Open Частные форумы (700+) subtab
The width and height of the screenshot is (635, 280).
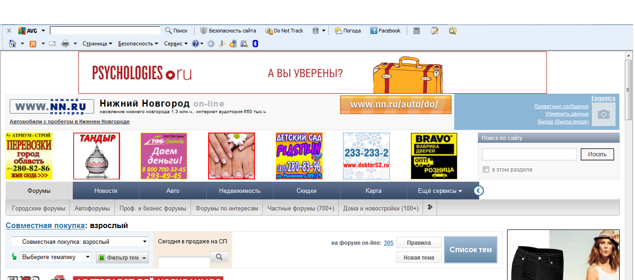click(x=301, y=208)
